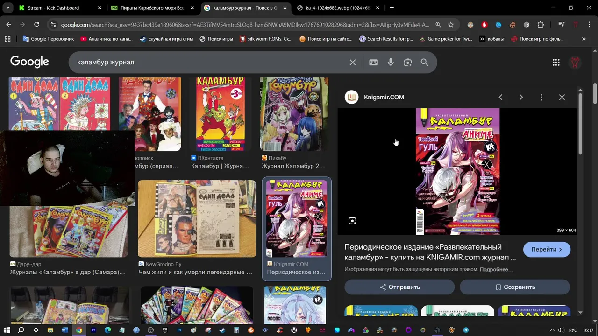This screenshot has width=598, height=336.
Task: View site information for google.com
Action: click(53, 24)
